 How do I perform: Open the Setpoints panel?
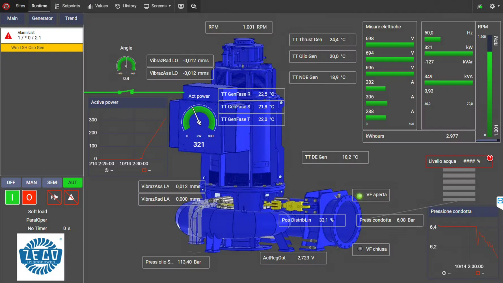(x=67, y=6)
